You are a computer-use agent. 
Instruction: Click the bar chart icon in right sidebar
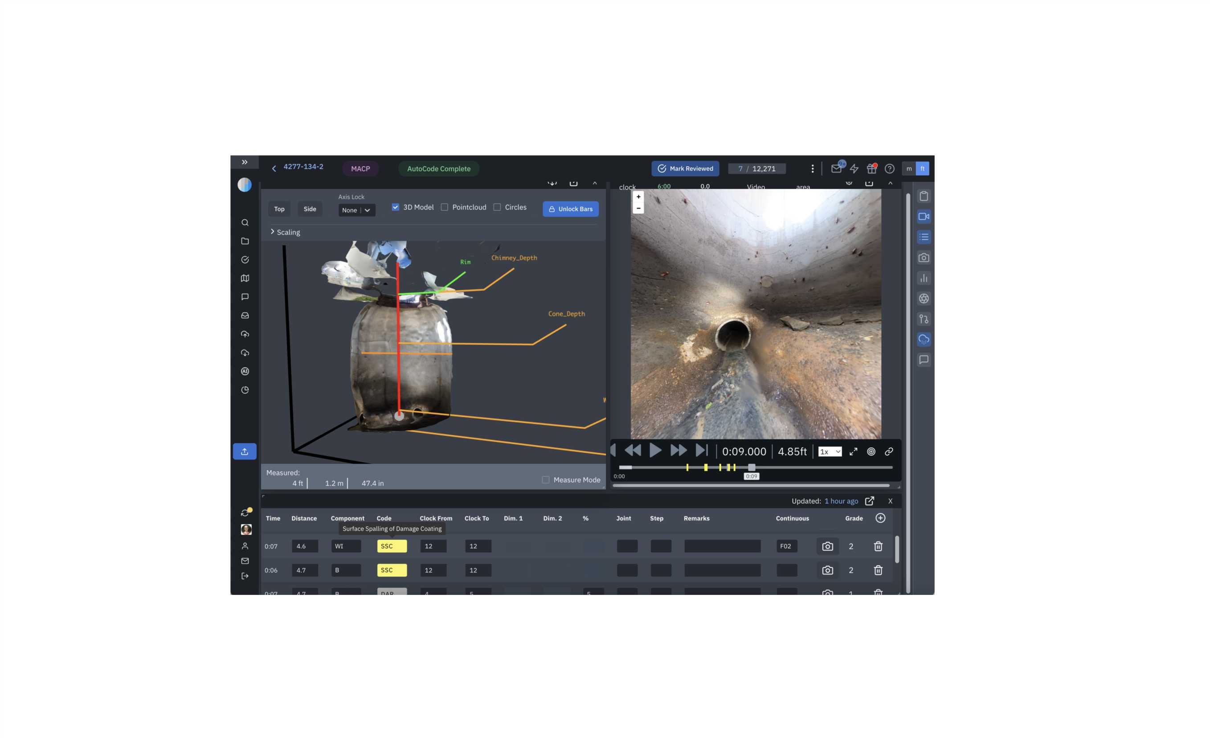tap(923, 278)
